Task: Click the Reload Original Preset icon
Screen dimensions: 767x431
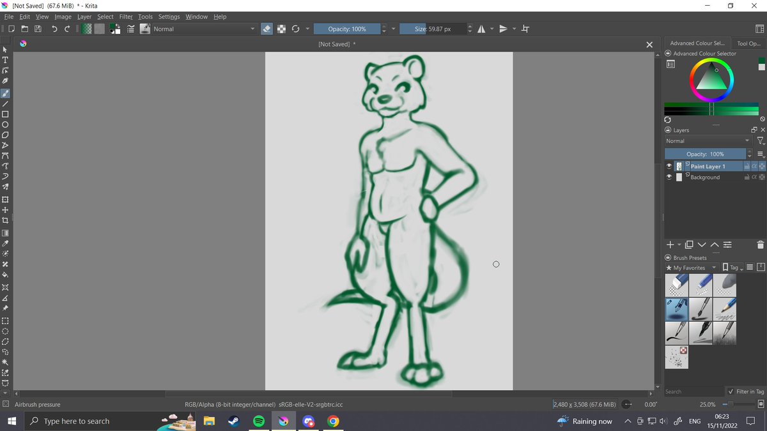Action: coord(295,28)
